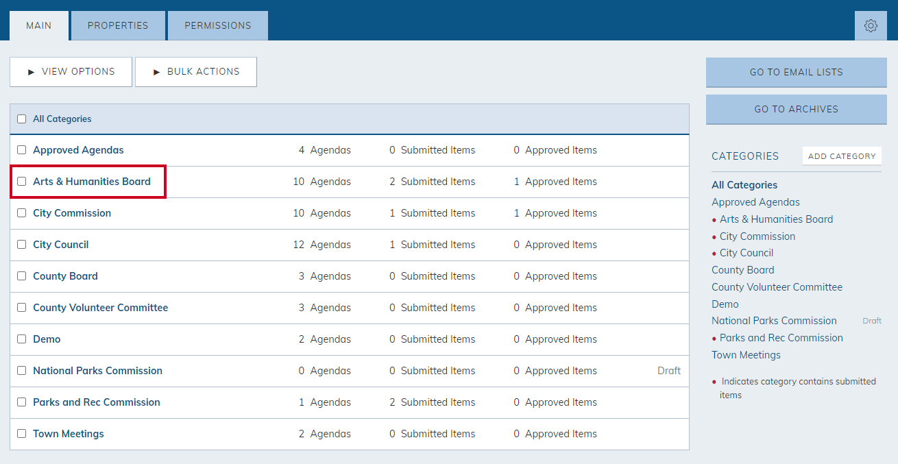The image size is (898, 464).
Task: Select the Main tab
Action: point(39,25)
